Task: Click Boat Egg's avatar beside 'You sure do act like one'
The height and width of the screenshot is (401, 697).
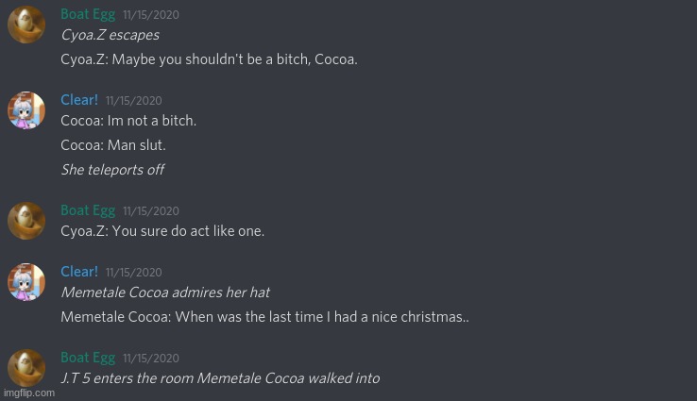Action: pyautogui.click(x=26, y=221)
